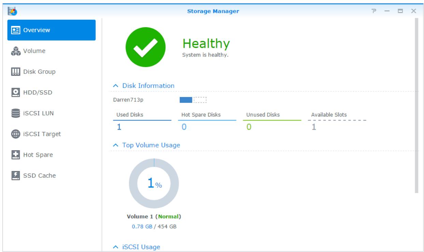Click the Unused Disks label
This screenshot has height=252, width=424.
tap(263, 115)
